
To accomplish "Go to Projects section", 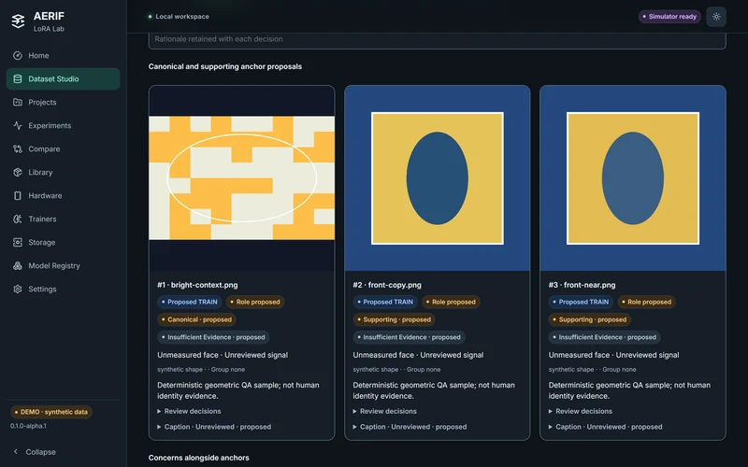I will coord(63,102).
